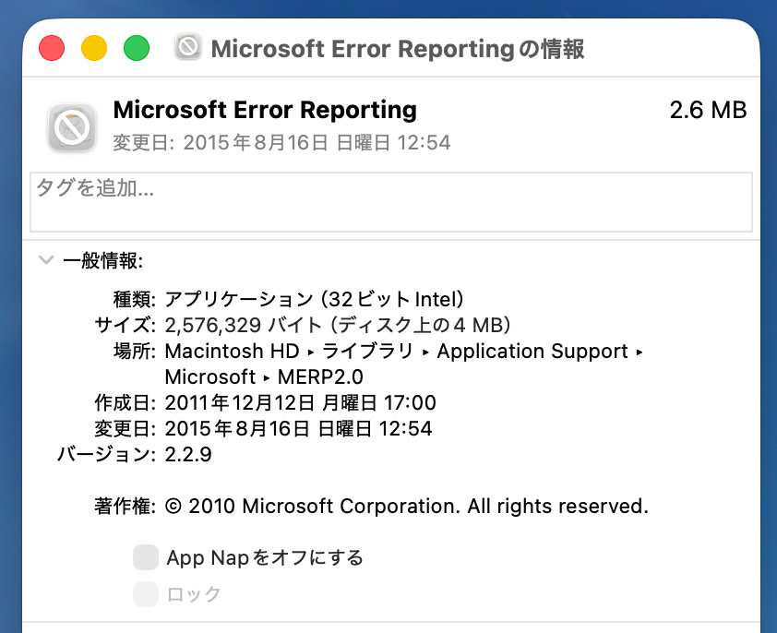
Task: Click the Macintosh HD location path
Action: point(232,352)
